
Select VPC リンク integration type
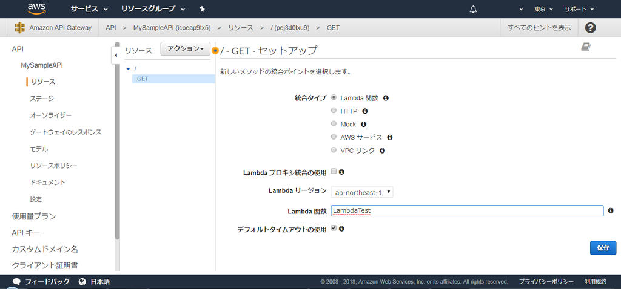point(334,150)
